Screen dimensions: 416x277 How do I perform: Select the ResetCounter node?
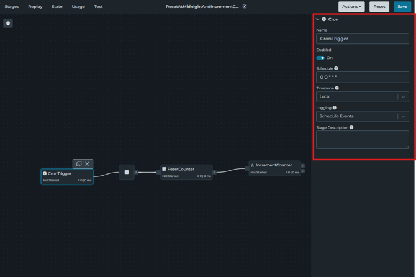coord(186,172)
